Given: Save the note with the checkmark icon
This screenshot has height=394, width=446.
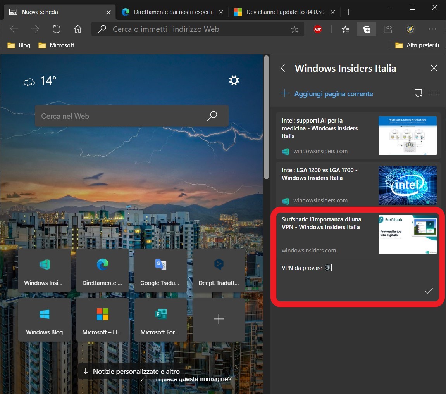Looking at the screenshot, I should 429,291.
